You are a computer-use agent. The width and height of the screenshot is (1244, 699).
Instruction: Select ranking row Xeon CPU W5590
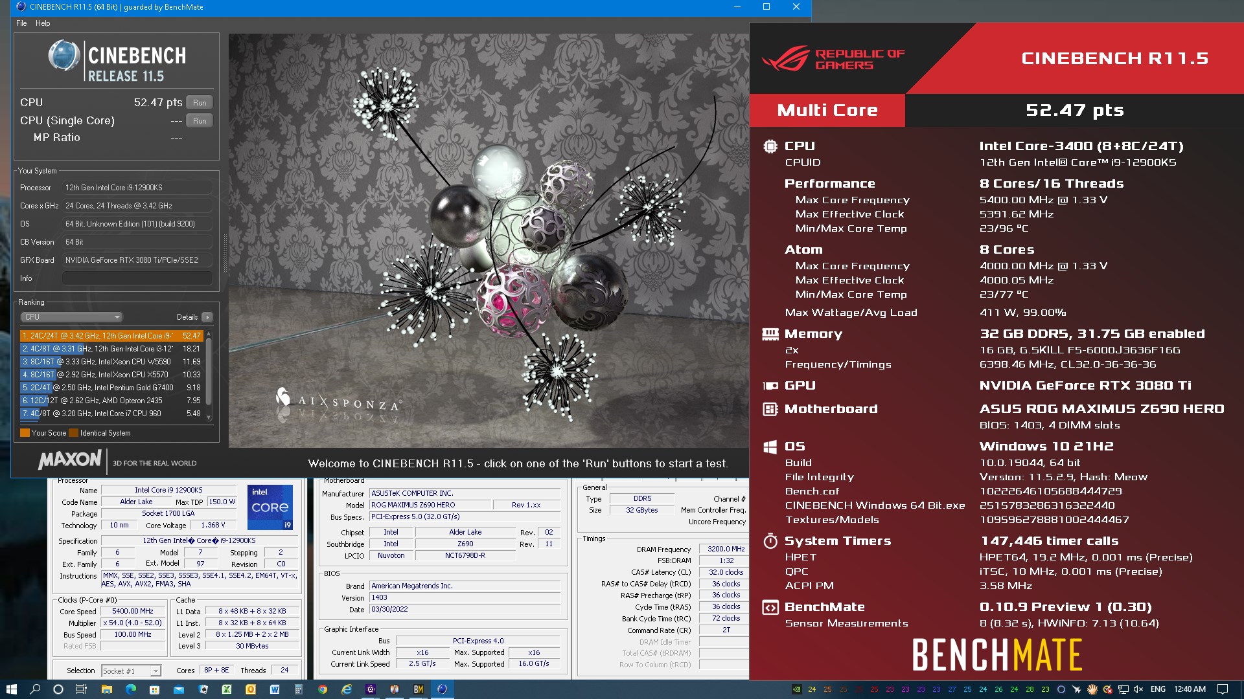(111, 362)
